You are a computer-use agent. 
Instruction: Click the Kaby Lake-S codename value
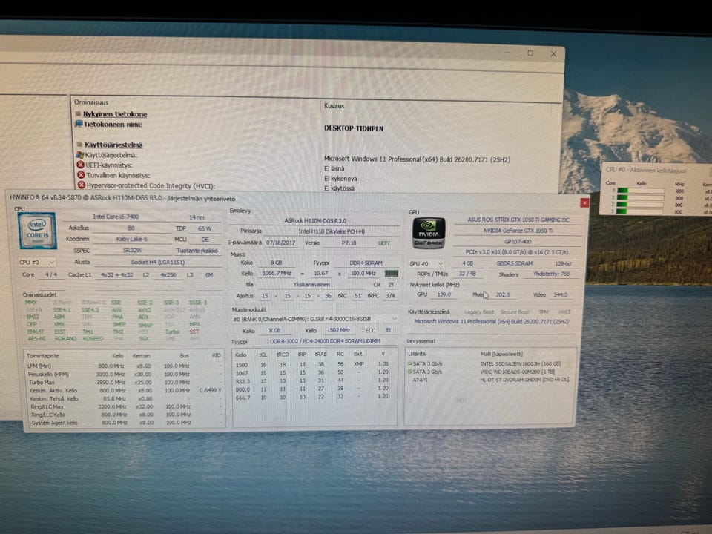(132, 239)
